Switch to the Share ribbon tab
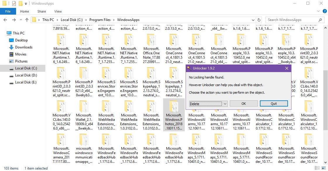328x171 pixels. pos(42,11)
